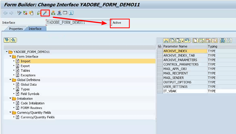Open the Tables node in tree

[25, 70]
